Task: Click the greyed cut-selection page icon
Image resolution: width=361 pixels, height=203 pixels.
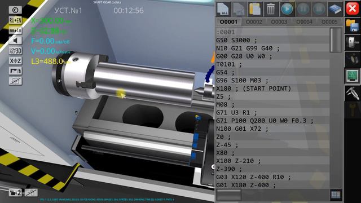Action: click(x=239, y=9)
